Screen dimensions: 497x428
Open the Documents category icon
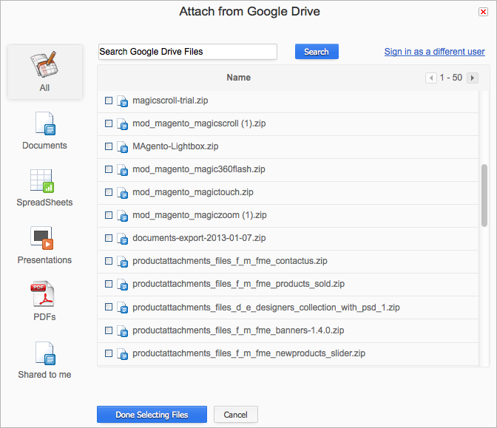45,123
